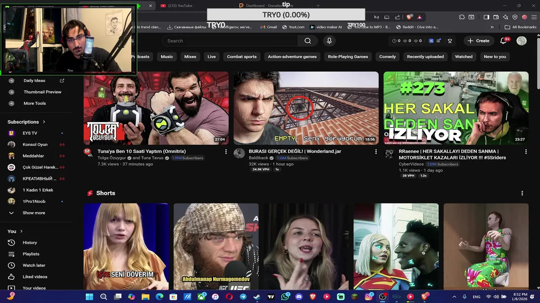Image resolution: width=540 pixels, height=303 pixels.
Task: Click the Windows Start button
Action: pyautogui.click(x=89, y=297)
